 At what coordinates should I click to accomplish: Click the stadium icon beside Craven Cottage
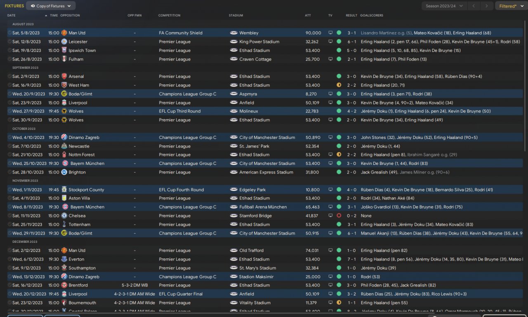tap(233, 59)
